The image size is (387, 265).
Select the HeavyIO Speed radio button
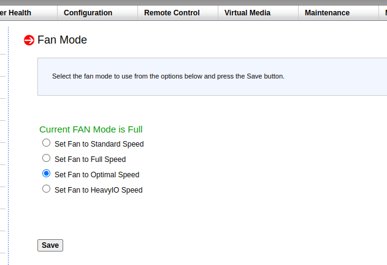pos(46,189)
